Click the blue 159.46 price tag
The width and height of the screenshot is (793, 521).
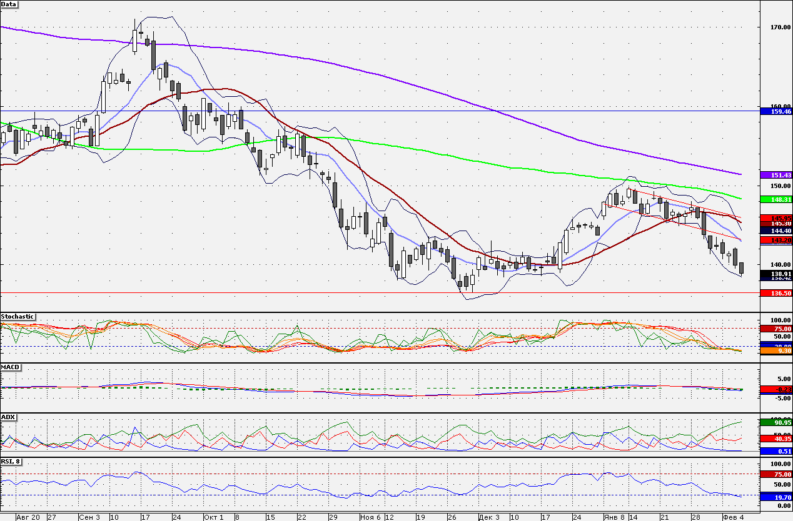click(x=775, y=111)
